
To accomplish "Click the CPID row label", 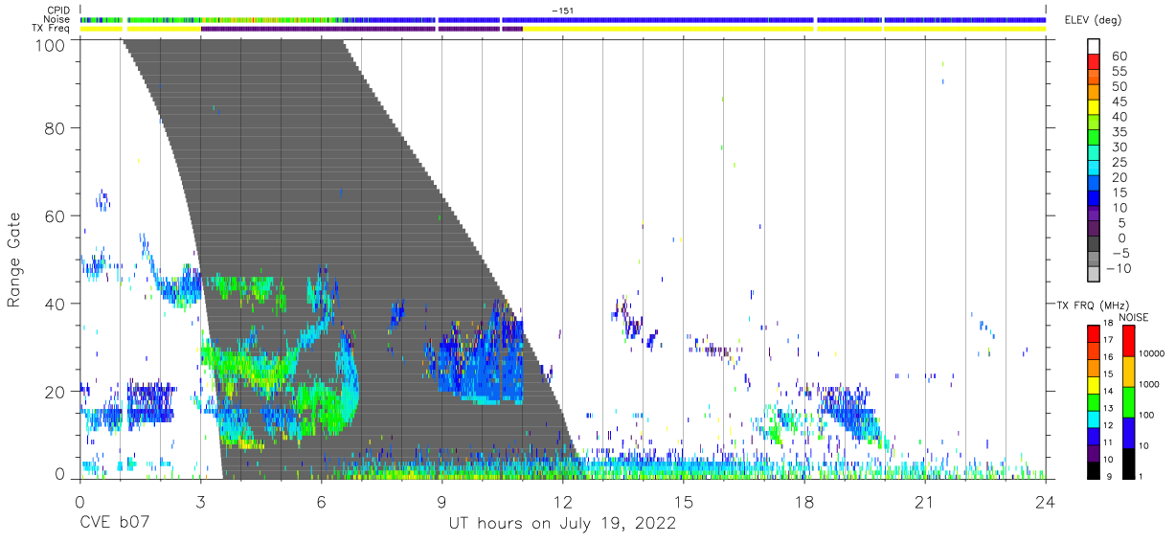I will [x=58, y=11].
